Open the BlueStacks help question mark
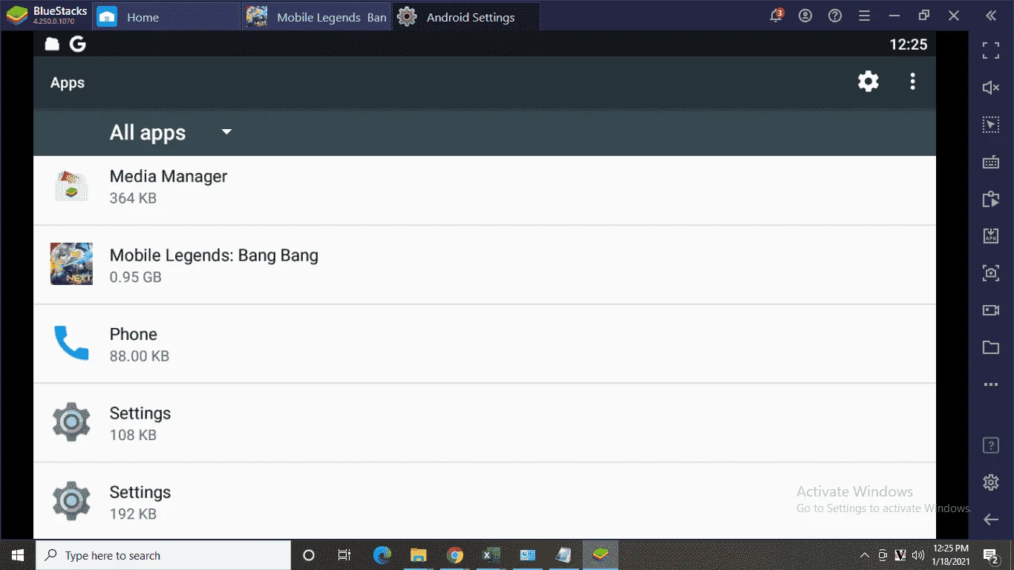The width and height of the screenshot is (1014, 570). pyautogui.click(x=835, y=16)
